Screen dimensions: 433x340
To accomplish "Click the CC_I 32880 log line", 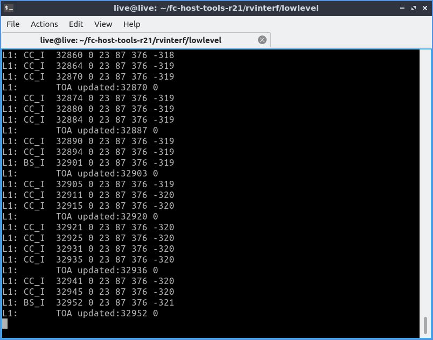I will (x=88, y=109).
